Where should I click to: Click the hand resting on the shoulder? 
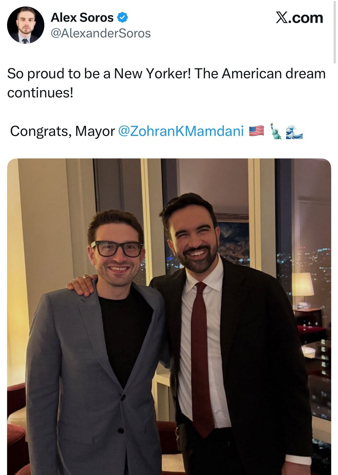coord(81,285)
